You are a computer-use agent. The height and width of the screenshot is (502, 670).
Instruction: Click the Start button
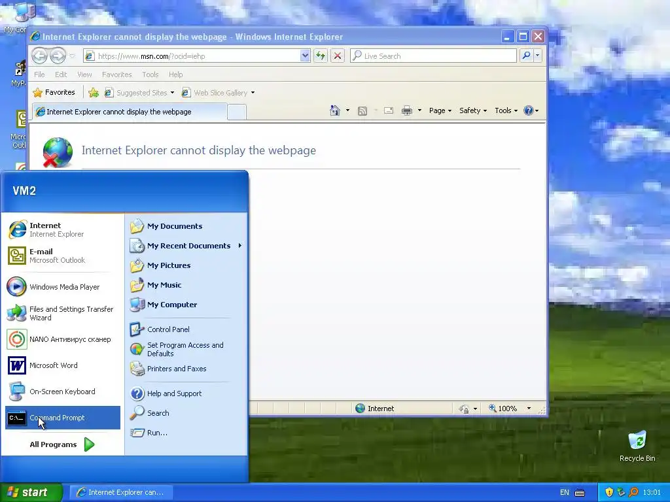[x=31, y=492]
